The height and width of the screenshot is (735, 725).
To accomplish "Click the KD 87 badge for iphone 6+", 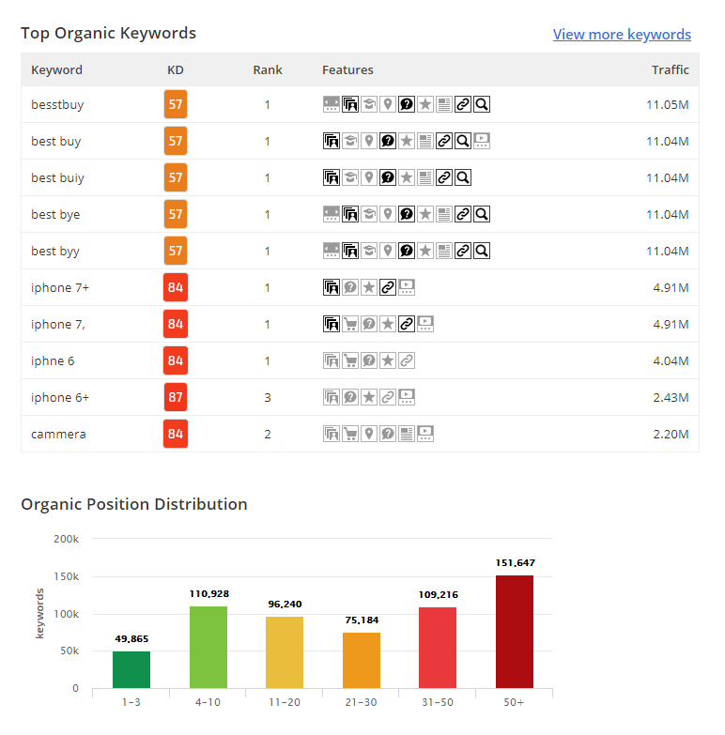I will point(176,398).
